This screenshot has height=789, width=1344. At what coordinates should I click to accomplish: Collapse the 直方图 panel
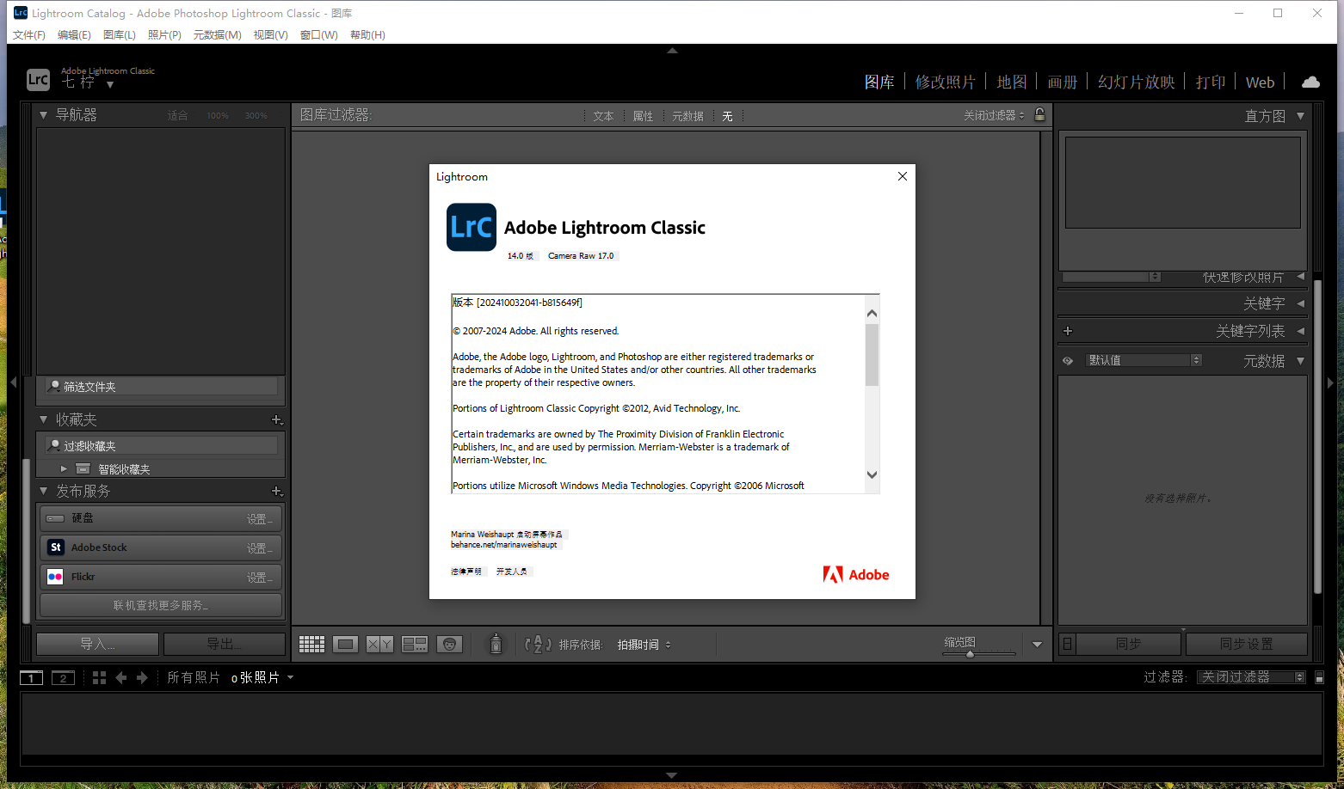point(1300,116)
